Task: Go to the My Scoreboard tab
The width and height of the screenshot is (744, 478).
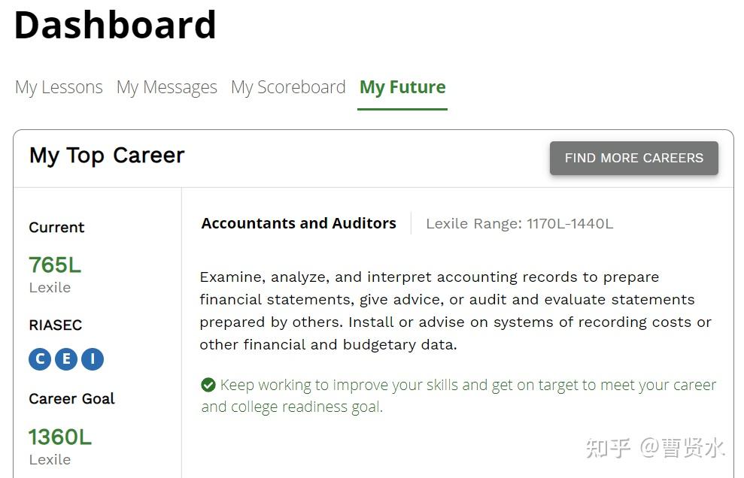Action: point(288,87)
